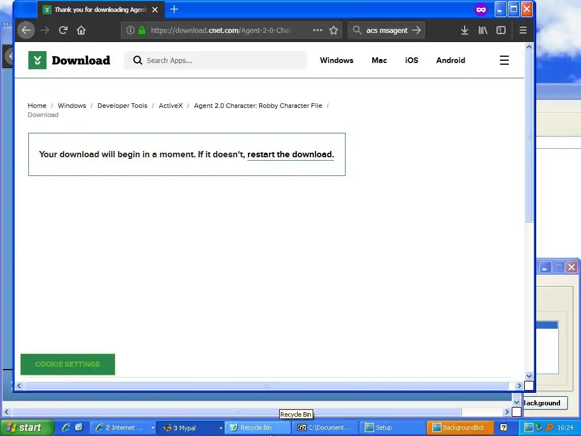This screenshot has width=581, height=436.
Task: Follow the Home breadcrumb link
Action: pos(37,106)
